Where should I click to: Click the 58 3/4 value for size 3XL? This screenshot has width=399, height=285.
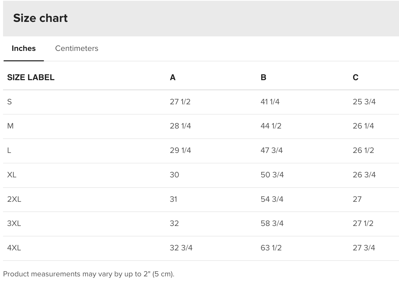[272, 223]
